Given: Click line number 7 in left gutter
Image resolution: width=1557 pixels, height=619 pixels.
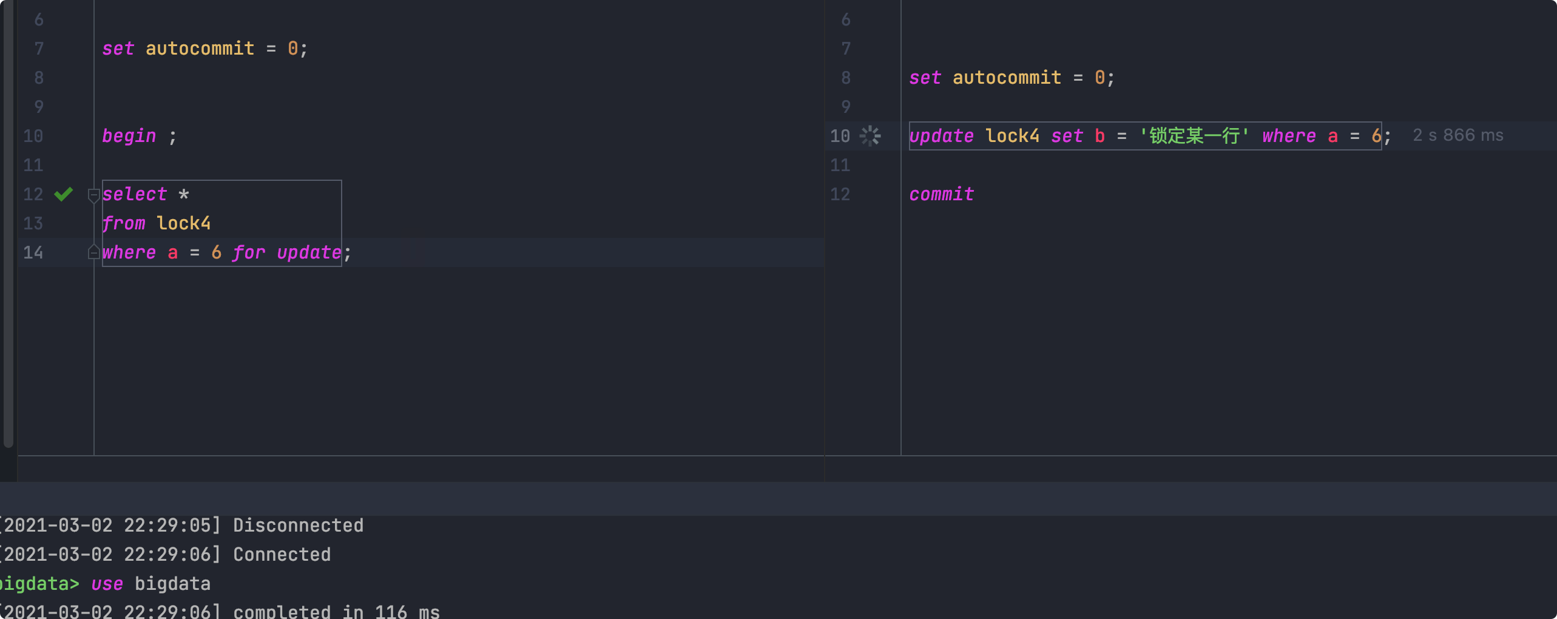Looking at the screenshot, I should coord(39,49).
